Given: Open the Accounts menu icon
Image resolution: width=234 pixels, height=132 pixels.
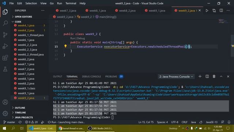Looking at the screenshot, I should tap(5, 102).
